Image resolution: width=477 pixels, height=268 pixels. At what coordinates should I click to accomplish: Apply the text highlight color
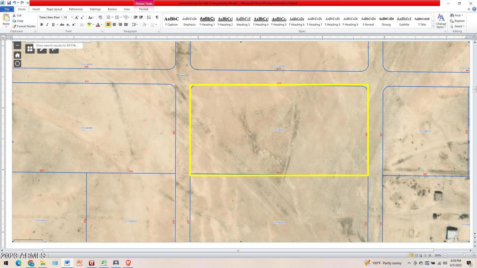(89, 25)
